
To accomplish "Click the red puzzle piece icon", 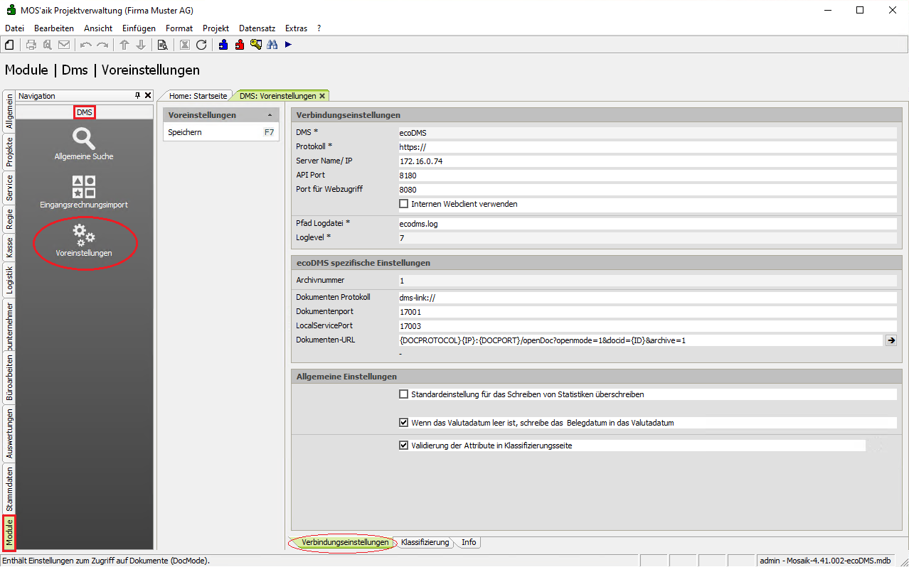I will pyautogui.click(x=240, y=45).
